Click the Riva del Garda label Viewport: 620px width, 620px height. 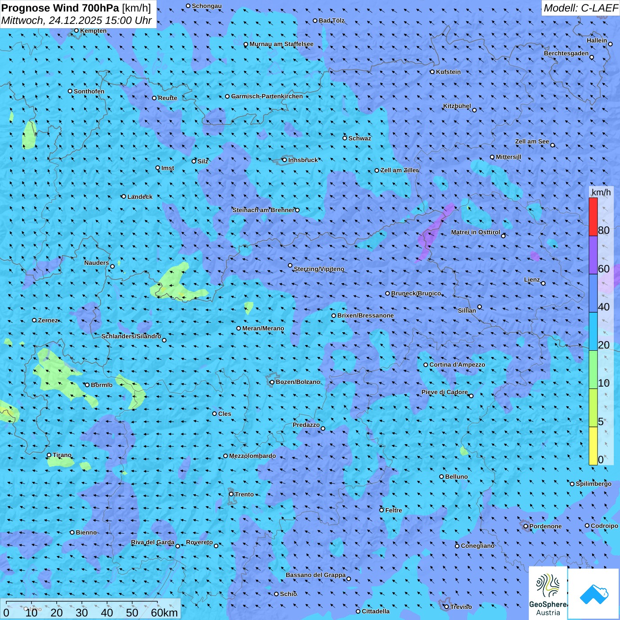click(x=153, y=542)
